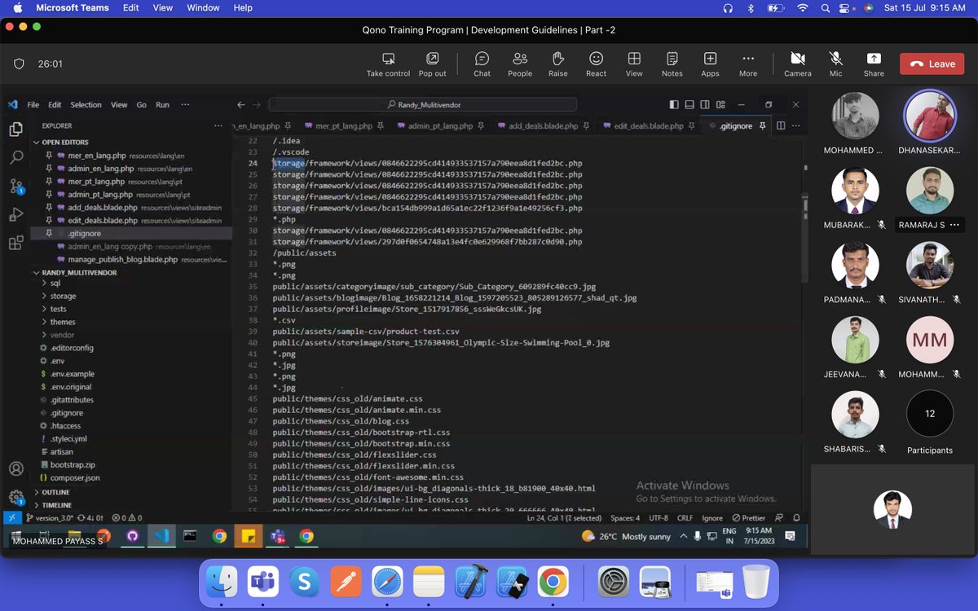Click the UTF-8 encoding status item
978x611 pixels.
point(659,518)
